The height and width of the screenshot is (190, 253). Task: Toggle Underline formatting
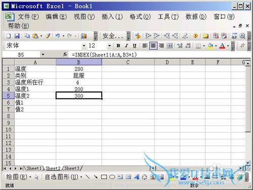tap(135, 46)
